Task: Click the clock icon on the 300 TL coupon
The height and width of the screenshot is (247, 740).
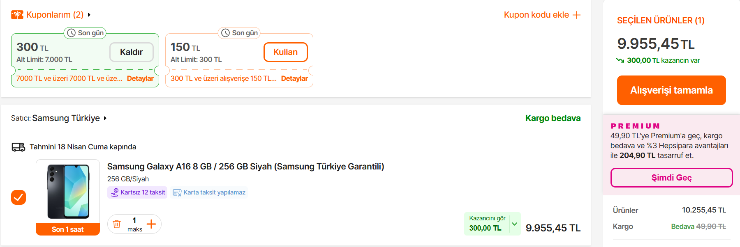Action: tap(71, 33)
